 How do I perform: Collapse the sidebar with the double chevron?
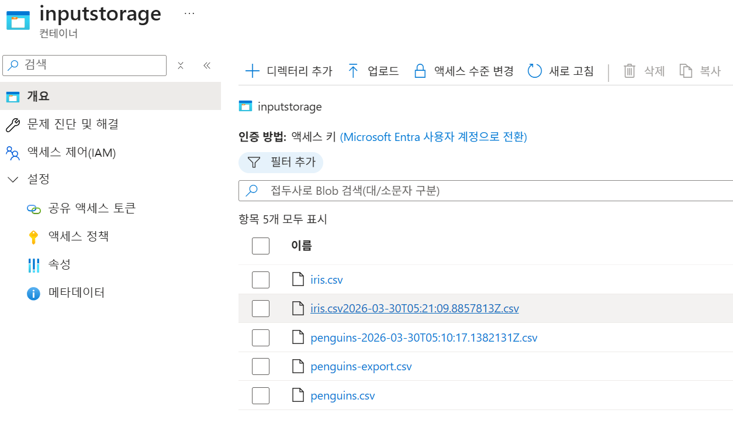tap(207, 66)
